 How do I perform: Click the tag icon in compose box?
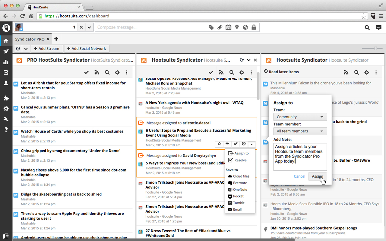[x=211, y=27]
